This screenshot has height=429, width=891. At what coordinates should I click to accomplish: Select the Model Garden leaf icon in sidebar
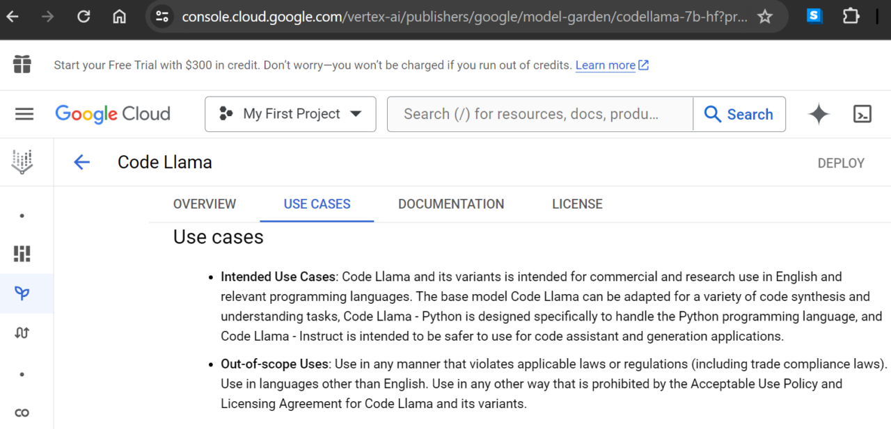[x=22, y=293]
